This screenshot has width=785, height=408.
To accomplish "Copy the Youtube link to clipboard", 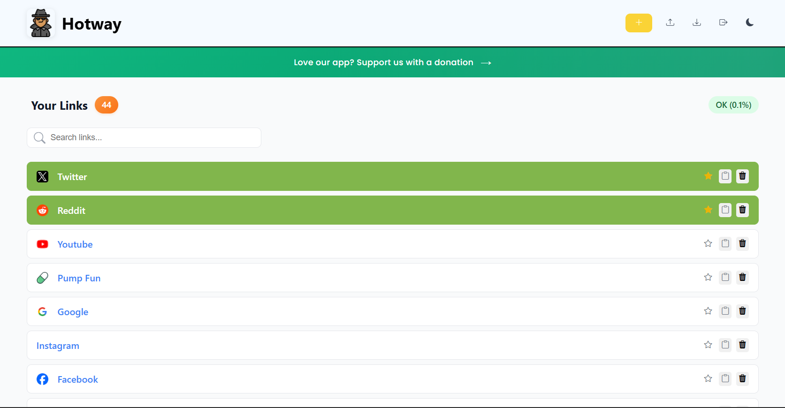I will point(725,243).
